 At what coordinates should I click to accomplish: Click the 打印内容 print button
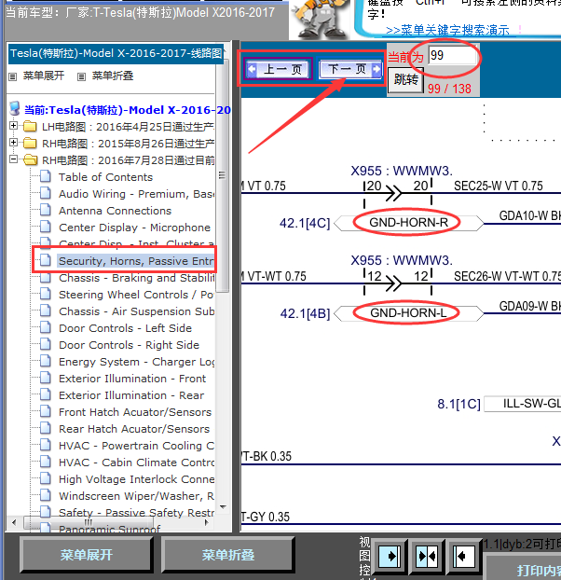tap(524, 568)
